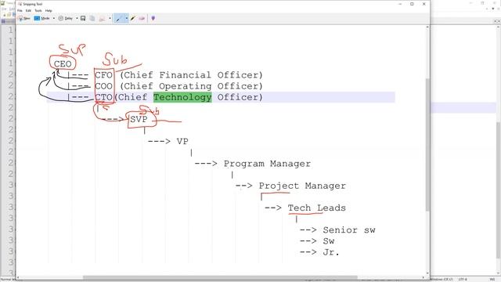
Task: Click the Jr. text
Action: coord(331,252)
